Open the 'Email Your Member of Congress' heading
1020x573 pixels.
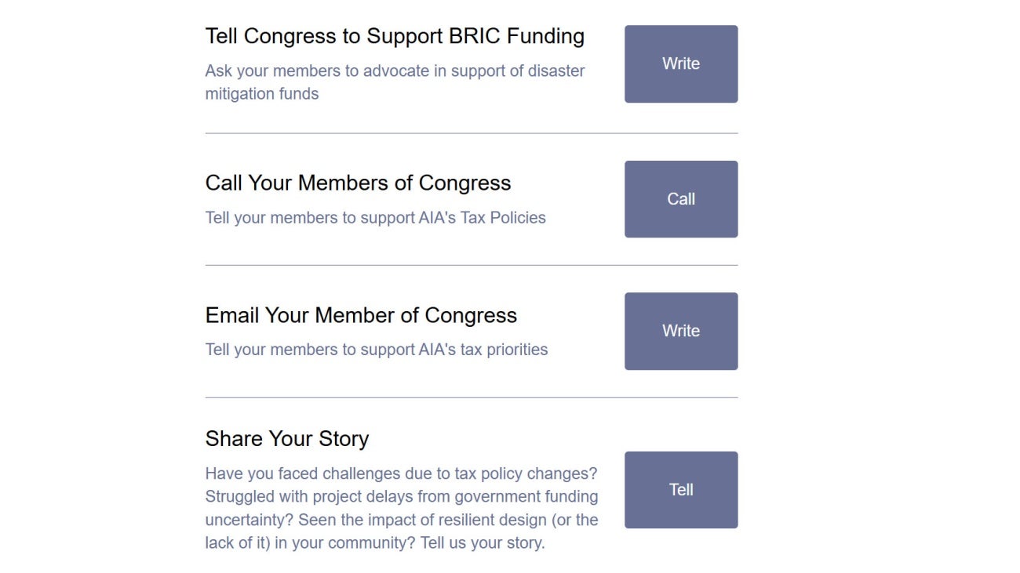click(x=361, y=316)
